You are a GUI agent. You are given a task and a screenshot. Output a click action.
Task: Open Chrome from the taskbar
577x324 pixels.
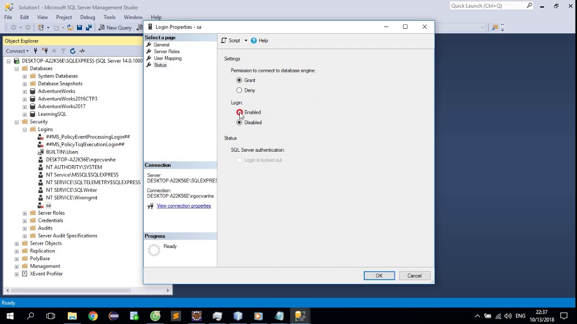(x=93, y=316)
